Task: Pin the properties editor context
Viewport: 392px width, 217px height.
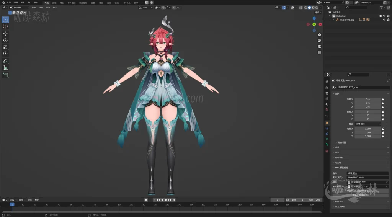Action: tap(388, 80)
